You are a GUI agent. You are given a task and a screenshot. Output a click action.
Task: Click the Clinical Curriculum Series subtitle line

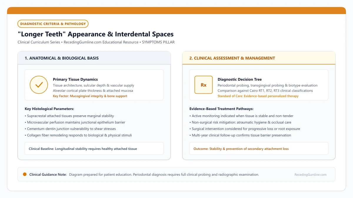[96, 42]
